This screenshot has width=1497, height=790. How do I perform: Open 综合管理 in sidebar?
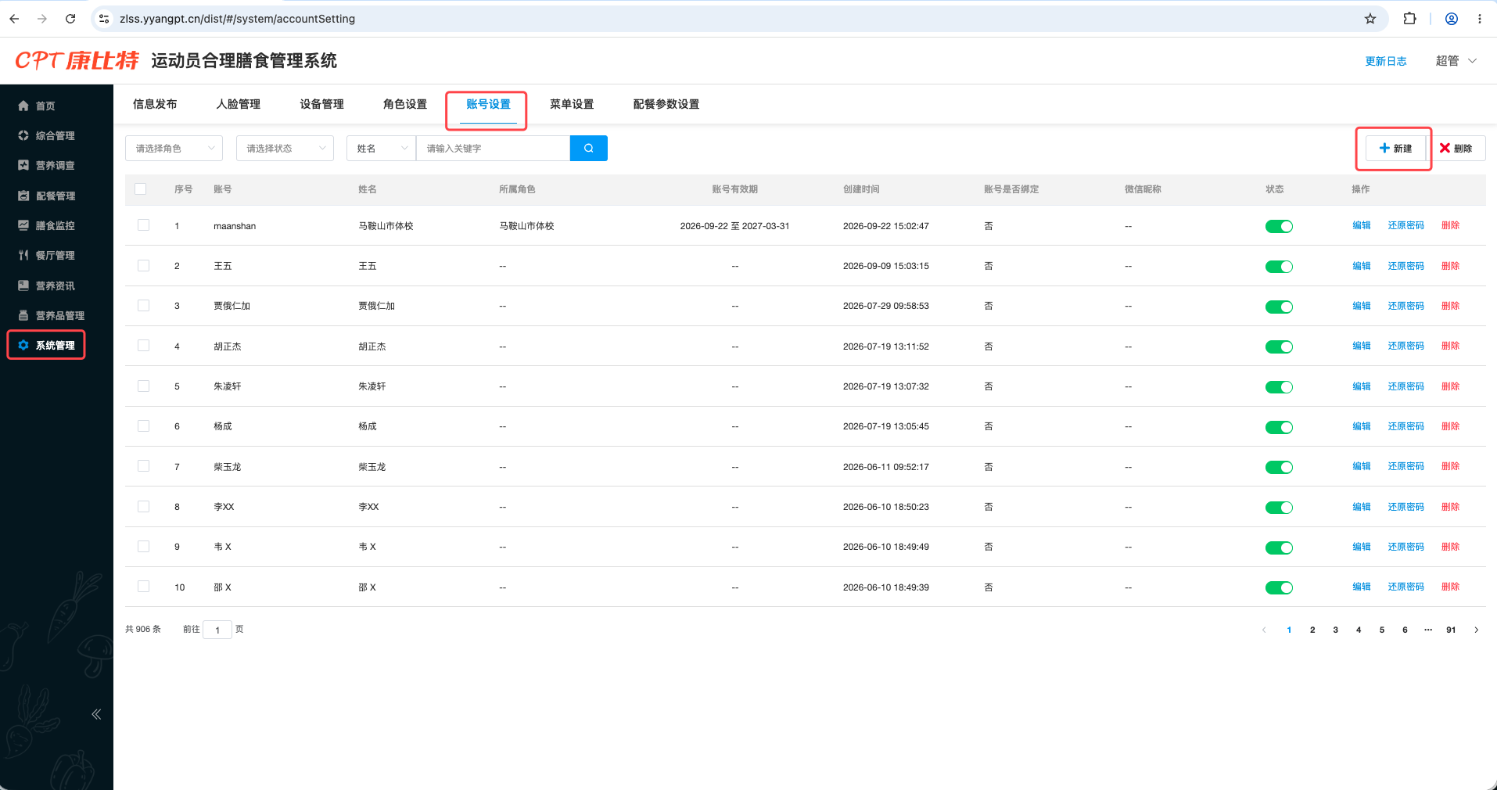pyautogui.click(x=46, y=135)
